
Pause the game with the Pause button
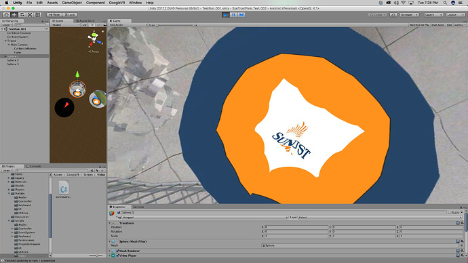pos(233,15)
